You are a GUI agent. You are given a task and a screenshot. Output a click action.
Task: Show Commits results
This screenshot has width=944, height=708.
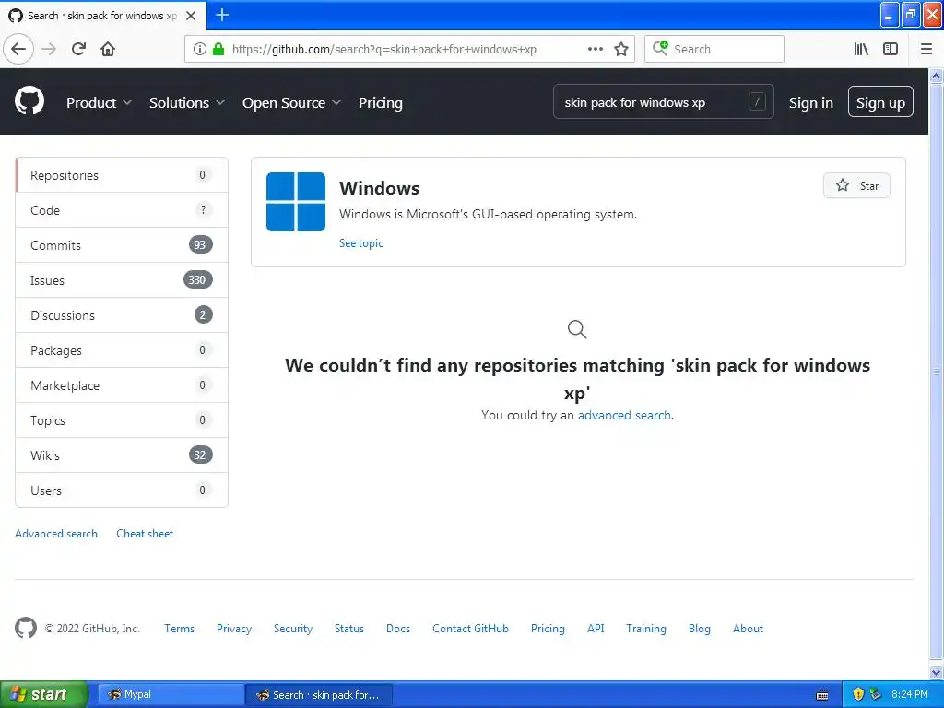[x=122, y=245]
